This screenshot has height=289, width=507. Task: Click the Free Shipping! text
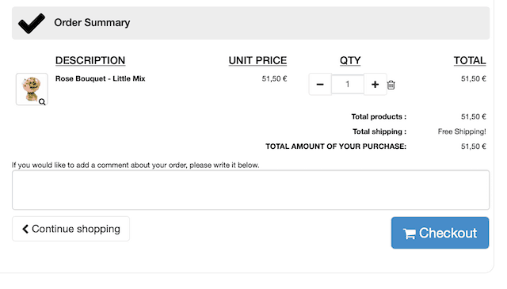pos(462,131)
